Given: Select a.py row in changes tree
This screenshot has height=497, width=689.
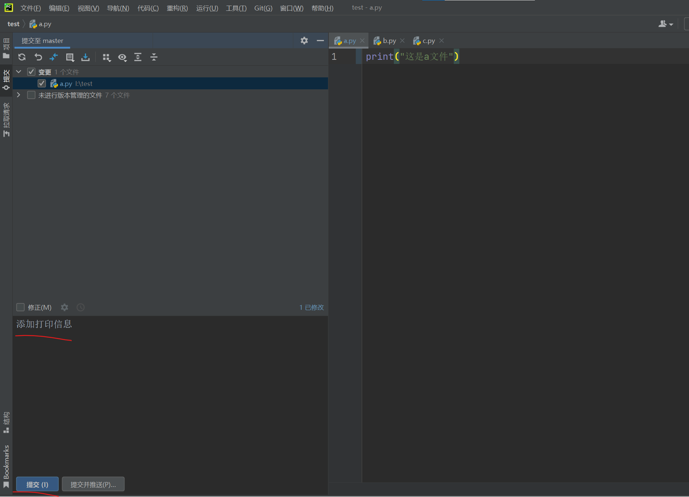Looking at the screenshot, I should point(171,83).
